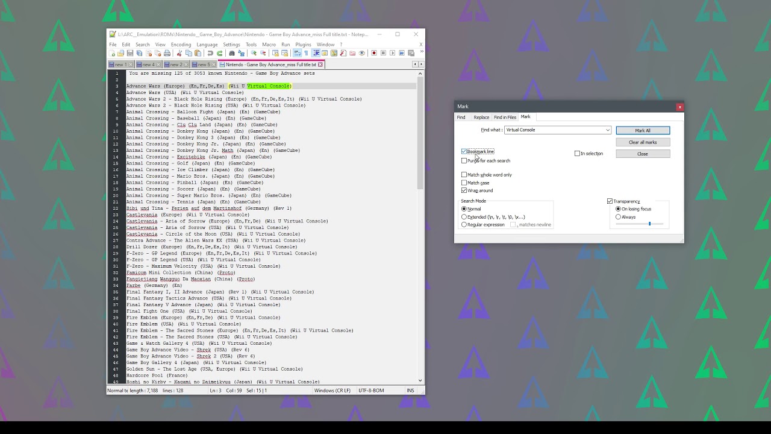Click the editor vertical scrollbar down arrow
Image resolution: width=771 pixels, height=434 pixels.
(420, 380)
